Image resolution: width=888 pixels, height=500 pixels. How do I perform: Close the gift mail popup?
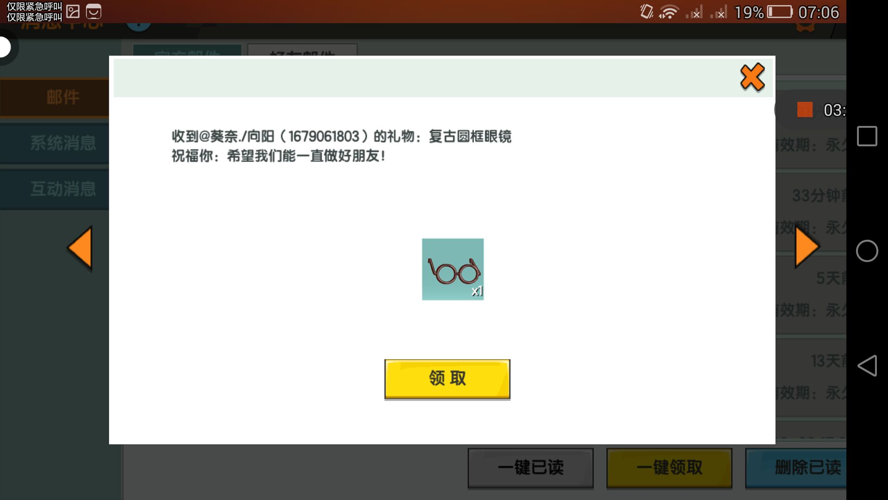pos(752,77)
